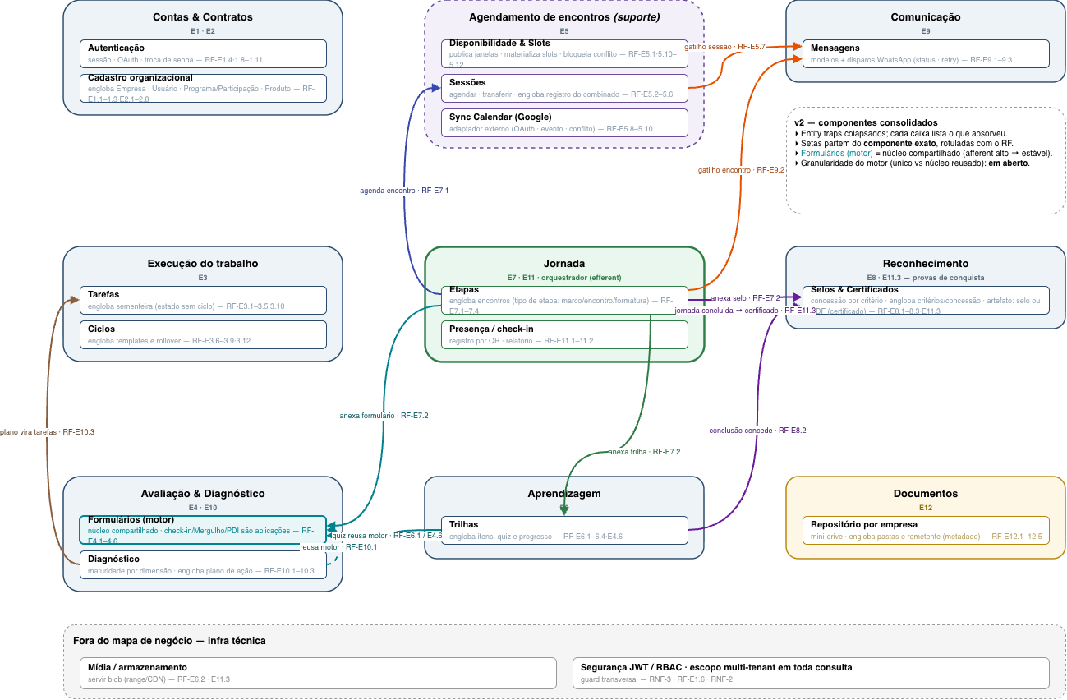Select the Ciclos component box
Screen dimensions: 1067x700
point(203,334)
